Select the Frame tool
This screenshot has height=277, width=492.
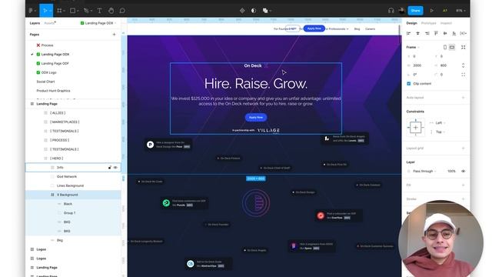[59, 11]
